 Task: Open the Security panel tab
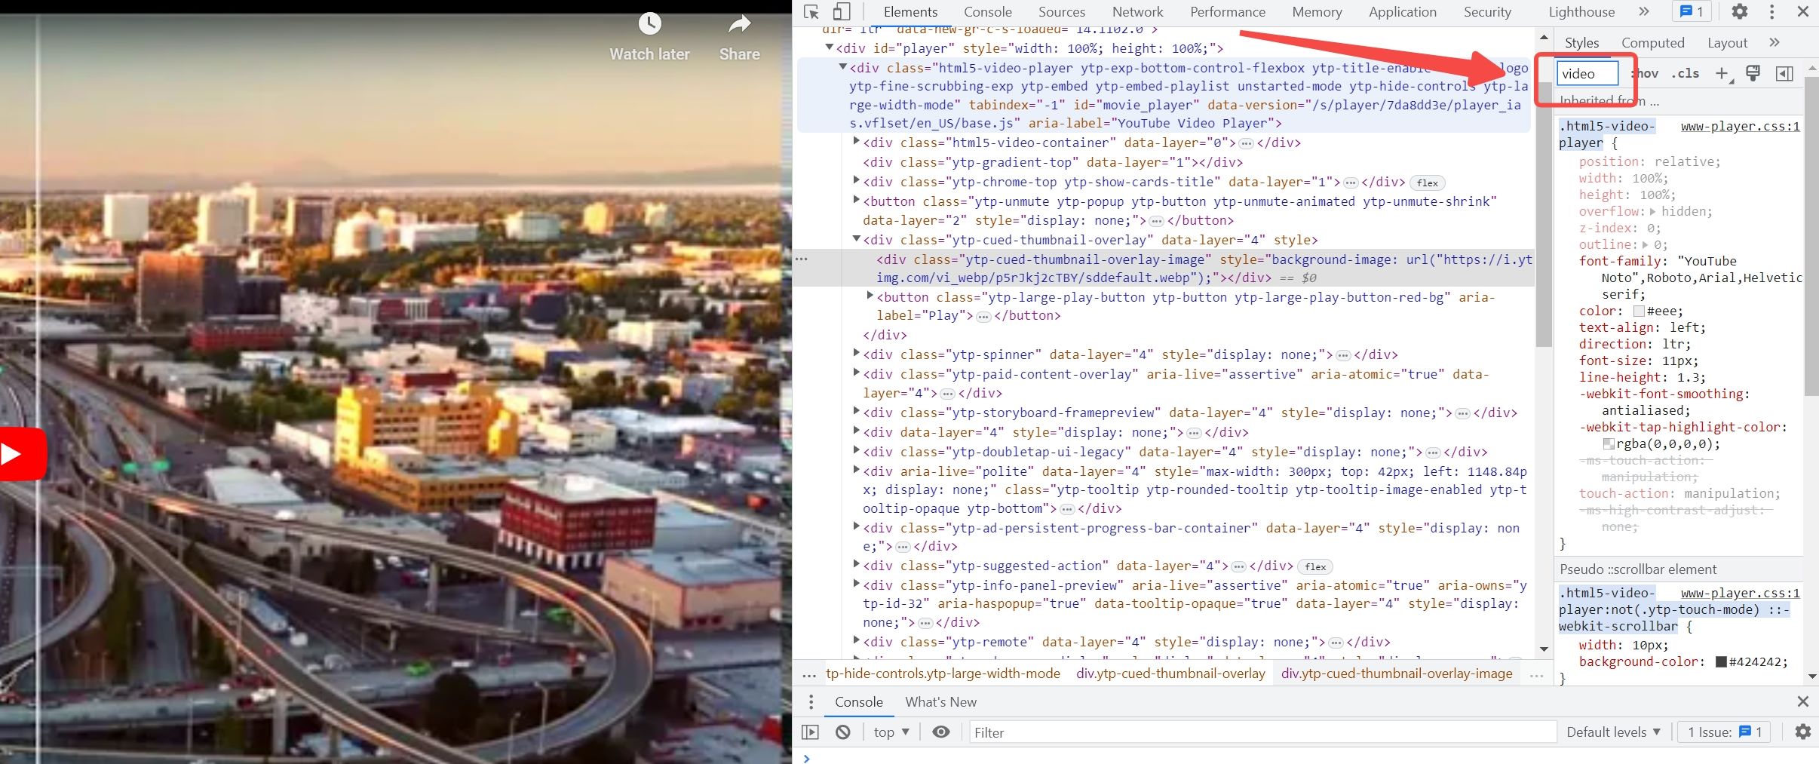tap(1487, 12)
